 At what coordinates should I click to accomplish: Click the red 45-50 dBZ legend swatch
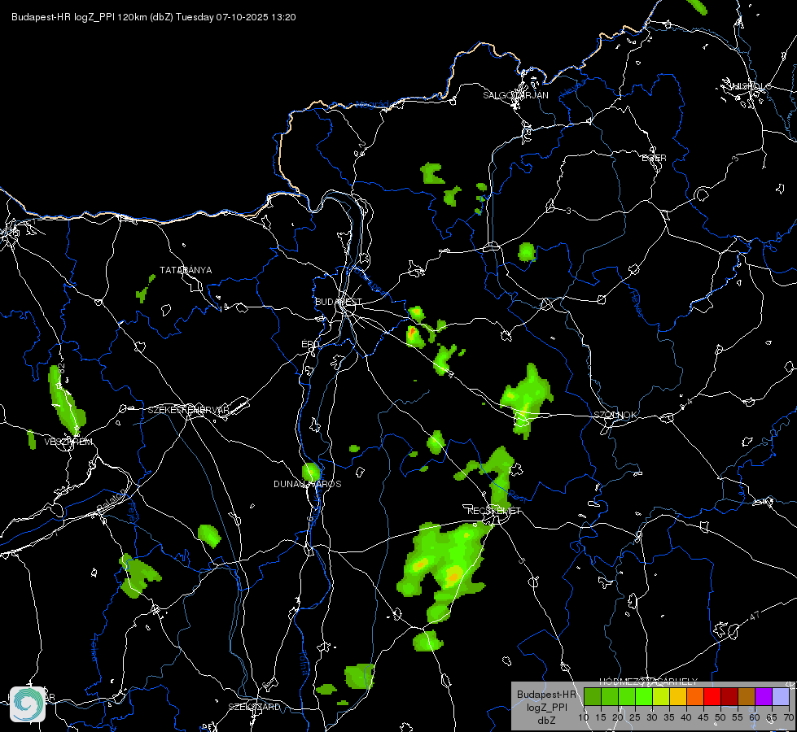(x=712, y=697)
